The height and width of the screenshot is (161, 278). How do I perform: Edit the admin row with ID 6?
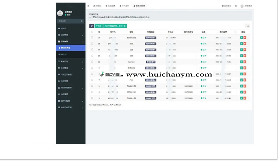click(241, 86)
